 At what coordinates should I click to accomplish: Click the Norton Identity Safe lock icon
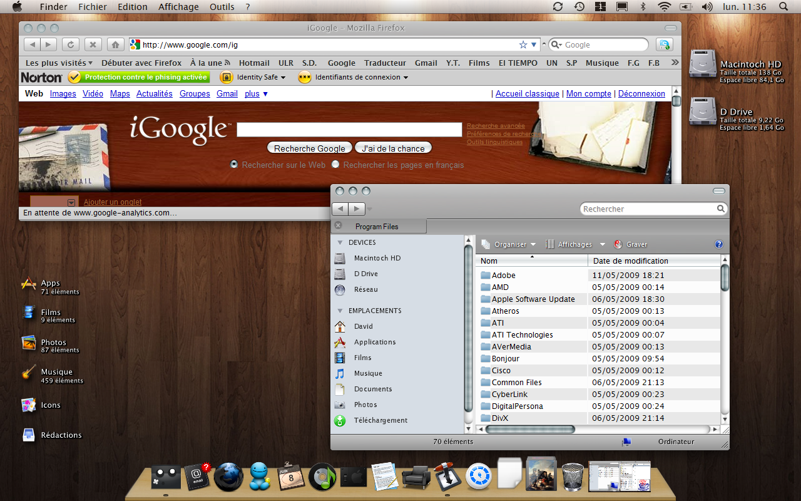point(227,77)
